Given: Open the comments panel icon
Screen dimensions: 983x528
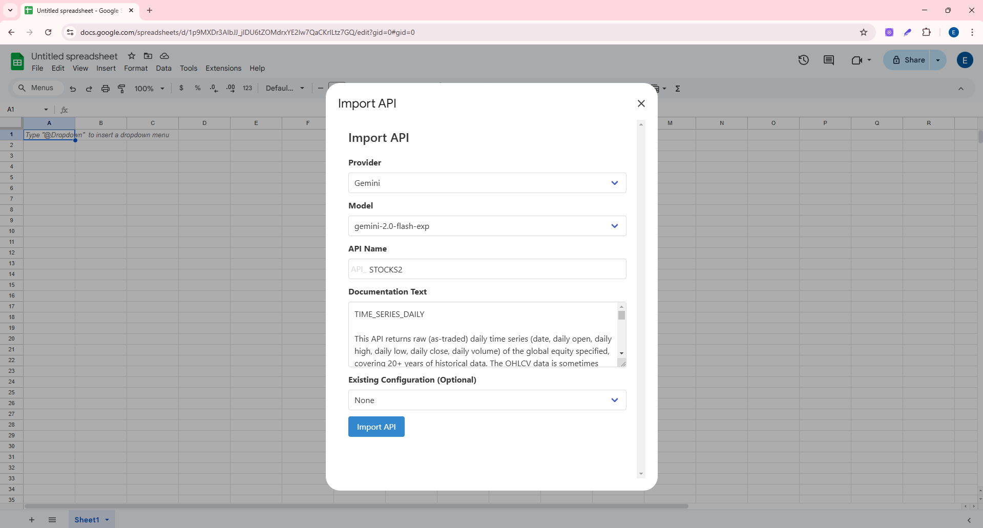Looking at the screenshot, I should [828, 60].
